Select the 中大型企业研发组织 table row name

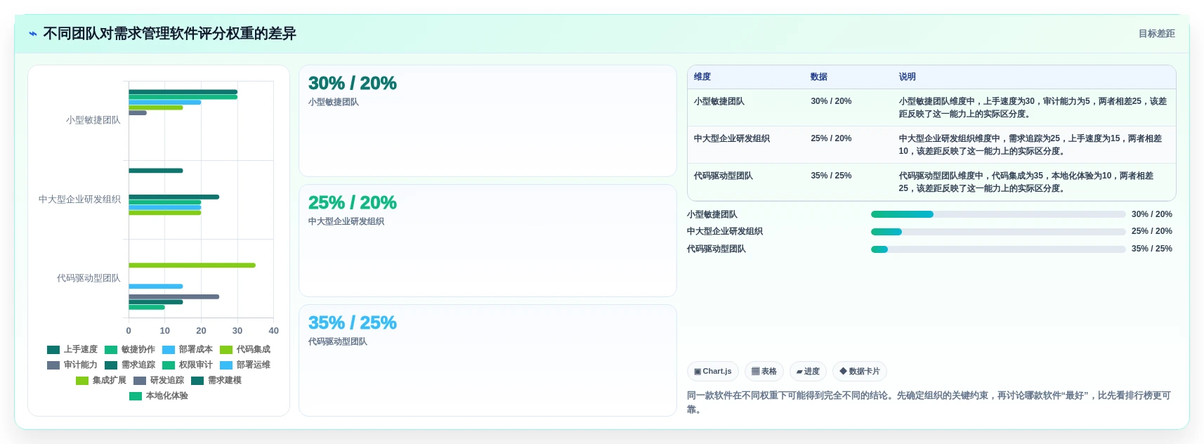tap(732, 138)
